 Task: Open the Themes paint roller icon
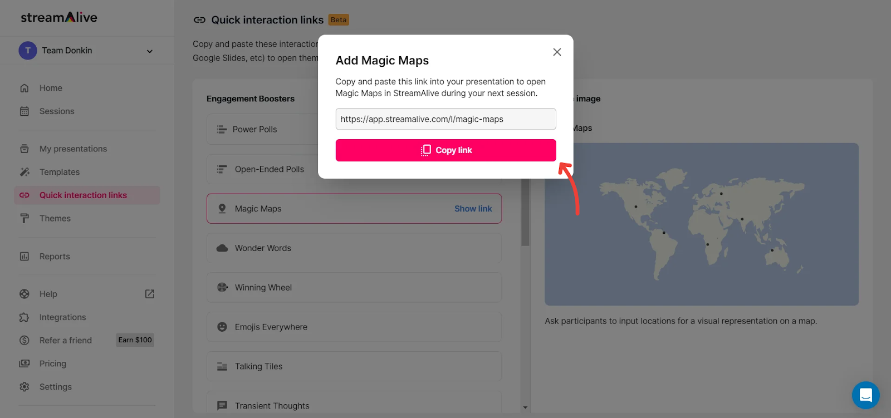tap(25, 218)
